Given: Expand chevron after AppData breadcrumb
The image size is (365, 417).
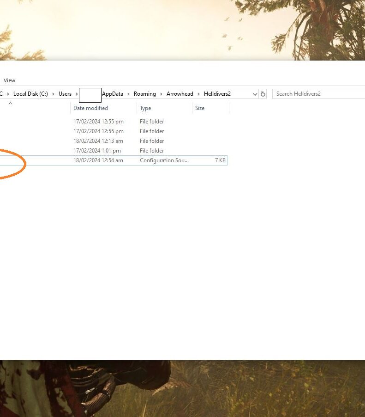Looking at the screenshot, I should tap(128, 94).
